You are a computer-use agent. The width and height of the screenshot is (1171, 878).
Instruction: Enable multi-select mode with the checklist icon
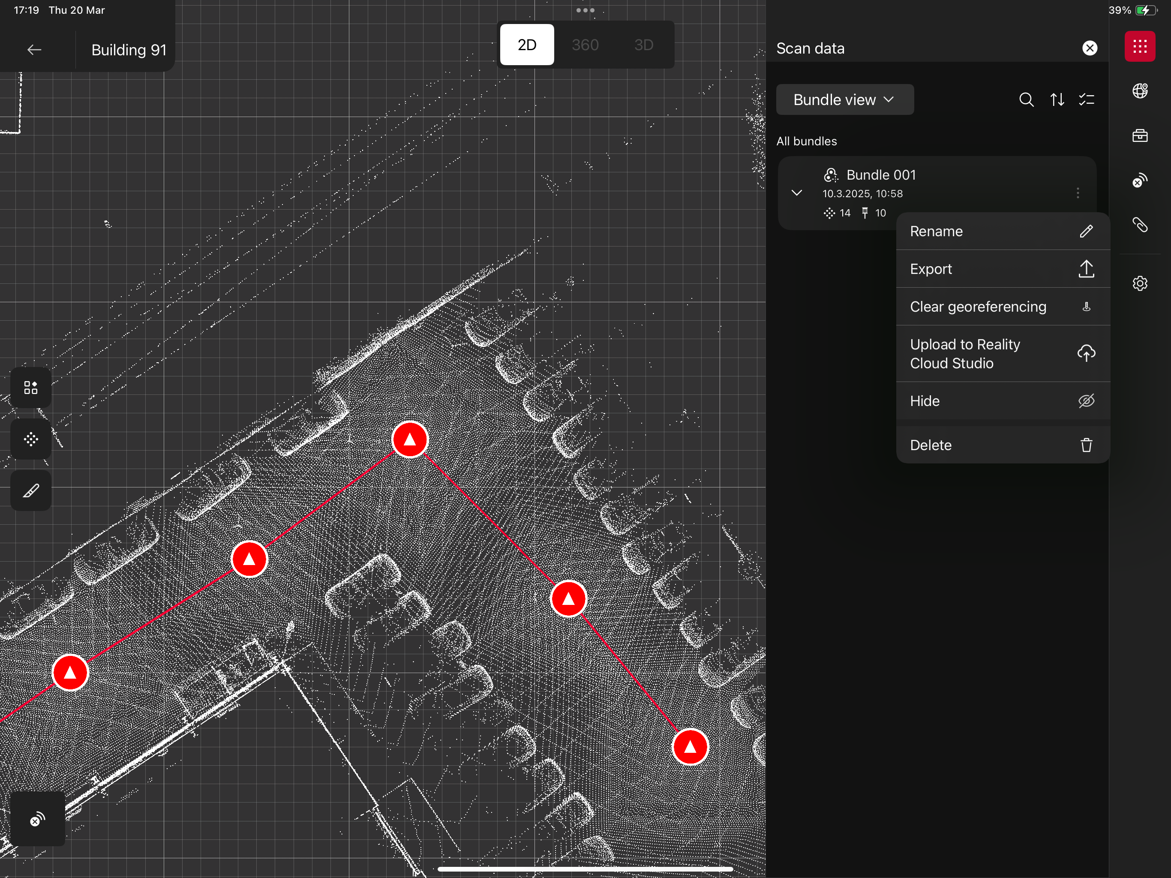click(1086, 99)
